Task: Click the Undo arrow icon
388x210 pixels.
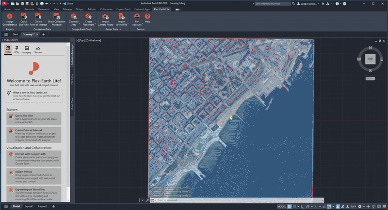Action: tap(47, 4)
